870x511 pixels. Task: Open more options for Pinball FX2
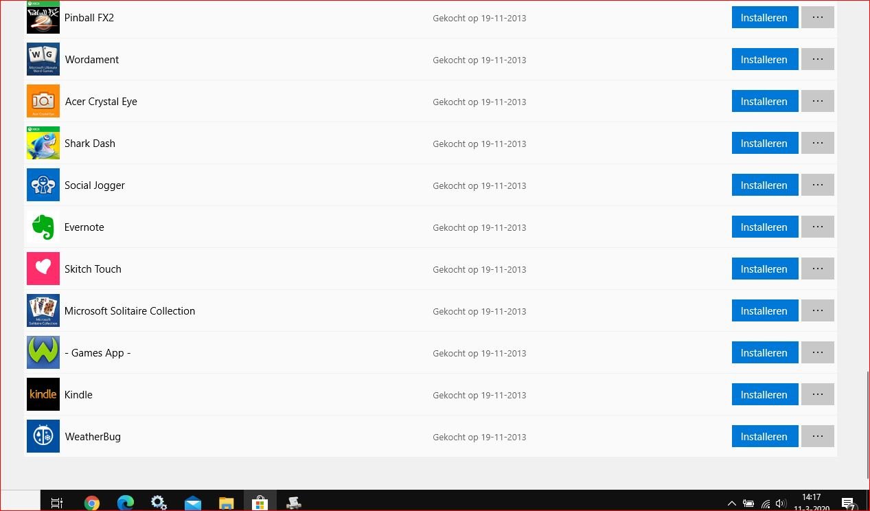pos(818,17)
